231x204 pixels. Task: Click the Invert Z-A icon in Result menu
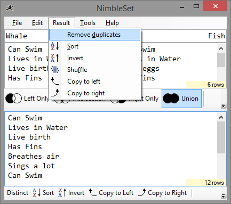click(x=55, y=58)
